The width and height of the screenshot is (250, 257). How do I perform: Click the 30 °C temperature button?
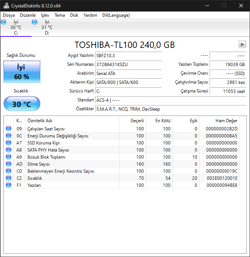click(x=22, y=104)
